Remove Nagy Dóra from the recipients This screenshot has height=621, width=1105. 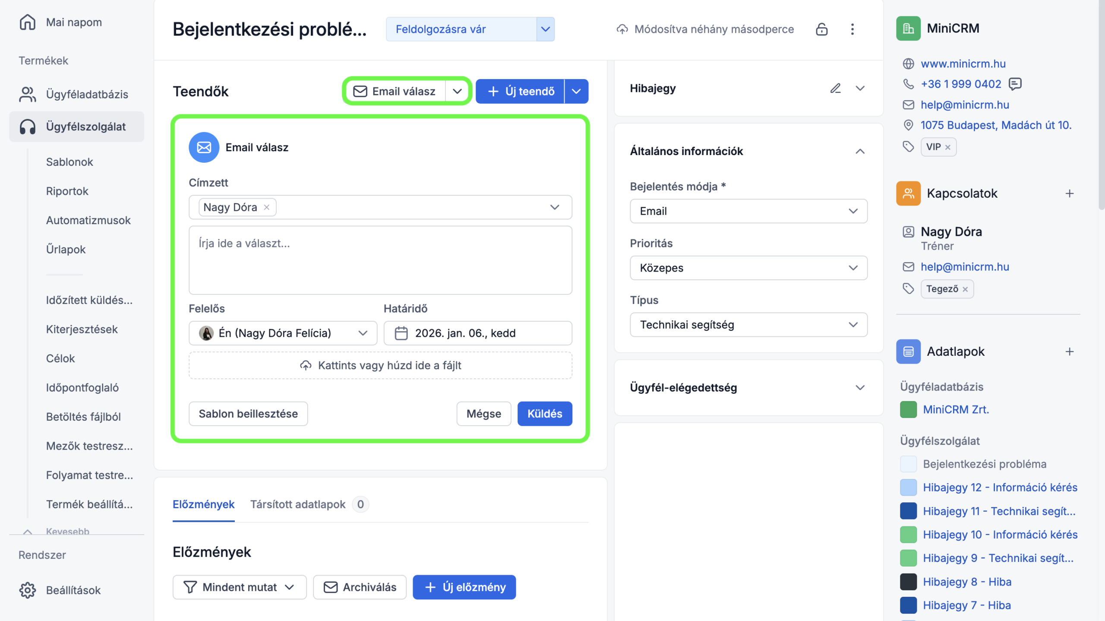click(267, 207)
